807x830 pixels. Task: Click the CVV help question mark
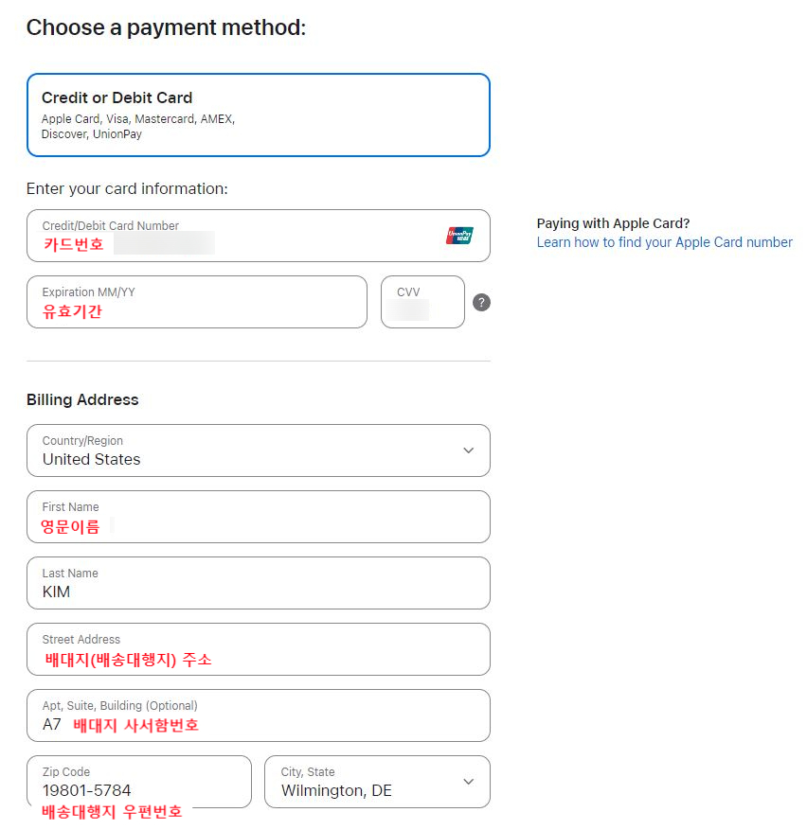coord(481,303)
